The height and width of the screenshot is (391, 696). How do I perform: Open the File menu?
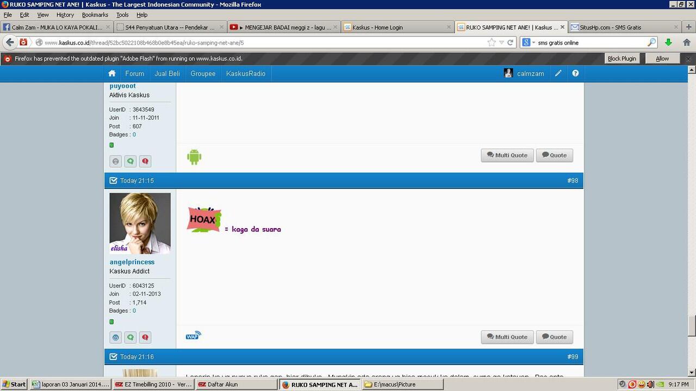(8, 15)
